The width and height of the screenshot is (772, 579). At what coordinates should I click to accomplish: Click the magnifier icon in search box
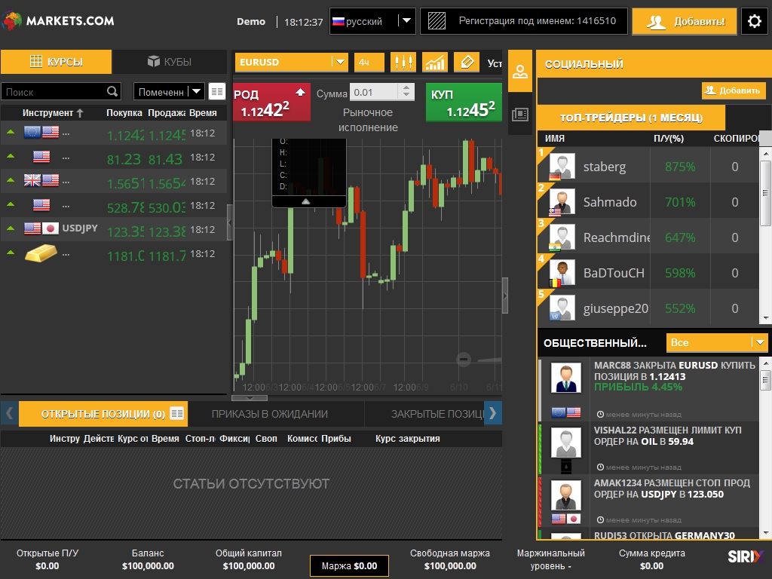(x=112, y=92)
